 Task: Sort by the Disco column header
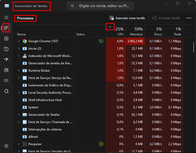(x=154, y=31)
